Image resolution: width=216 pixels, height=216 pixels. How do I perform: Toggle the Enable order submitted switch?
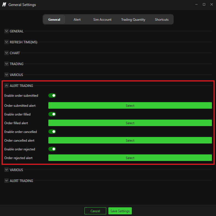(x=52, y=95)
